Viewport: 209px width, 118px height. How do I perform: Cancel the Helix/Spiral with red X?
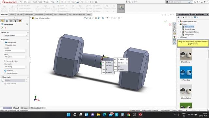tap(6, 28)
